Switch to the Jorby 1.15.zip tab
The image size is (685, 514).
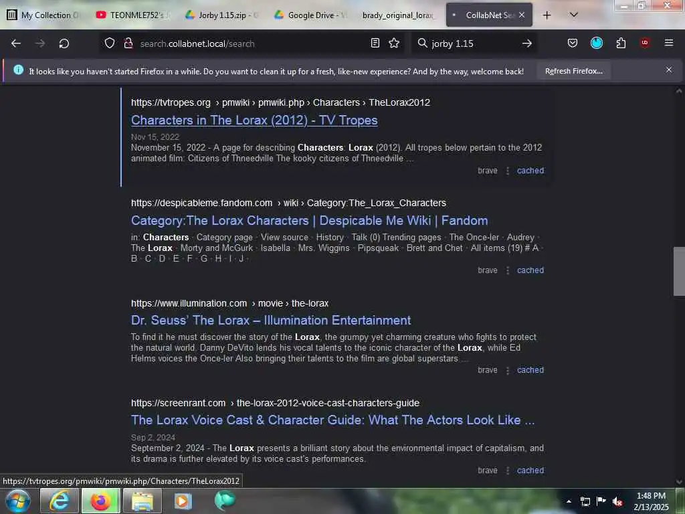click(x=221, y=15)
